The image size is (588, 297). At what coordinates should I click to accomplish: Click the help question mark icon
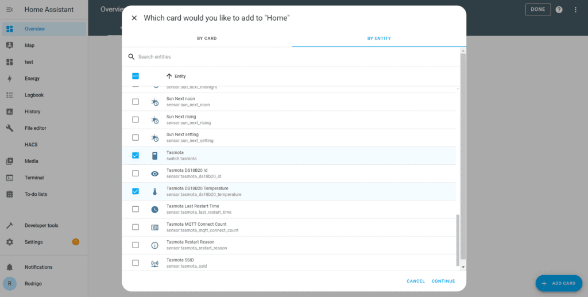tap(559, 10)
